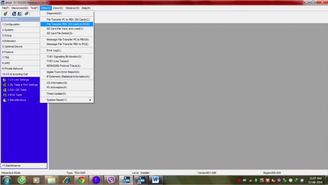Viewport: 328px width, 185px height.
Task: Open Digital Trunk Error Report
Action: pos(67,72)
